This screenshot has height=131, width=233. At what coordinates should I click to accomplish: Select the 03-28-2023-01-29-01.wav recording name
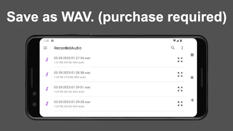pyautogui.click(x=72, y=87)
